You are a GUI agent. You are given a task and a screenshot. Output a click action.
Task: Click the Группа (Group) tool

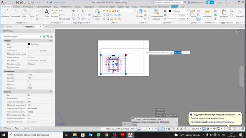coord(193,13)
